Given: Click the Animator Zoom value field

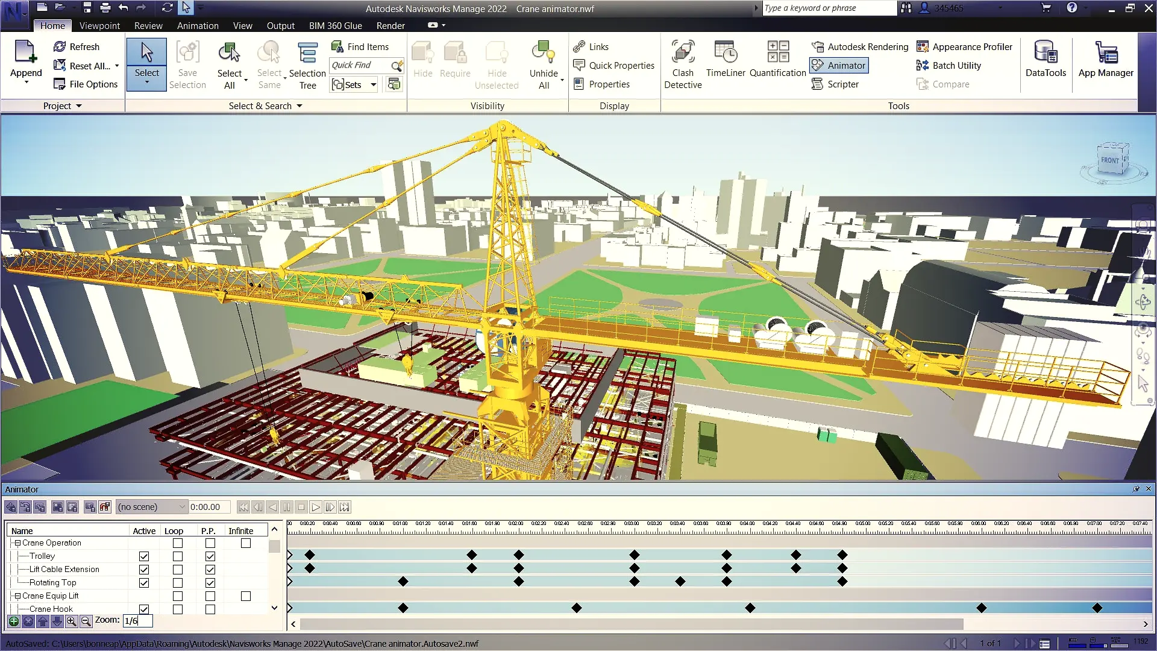Looking at the screenshot, I should tap(137, 620).
